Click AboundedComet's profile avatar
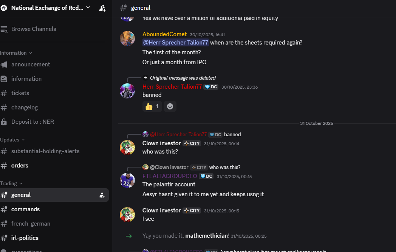396x252 pixels. [127, 38]
